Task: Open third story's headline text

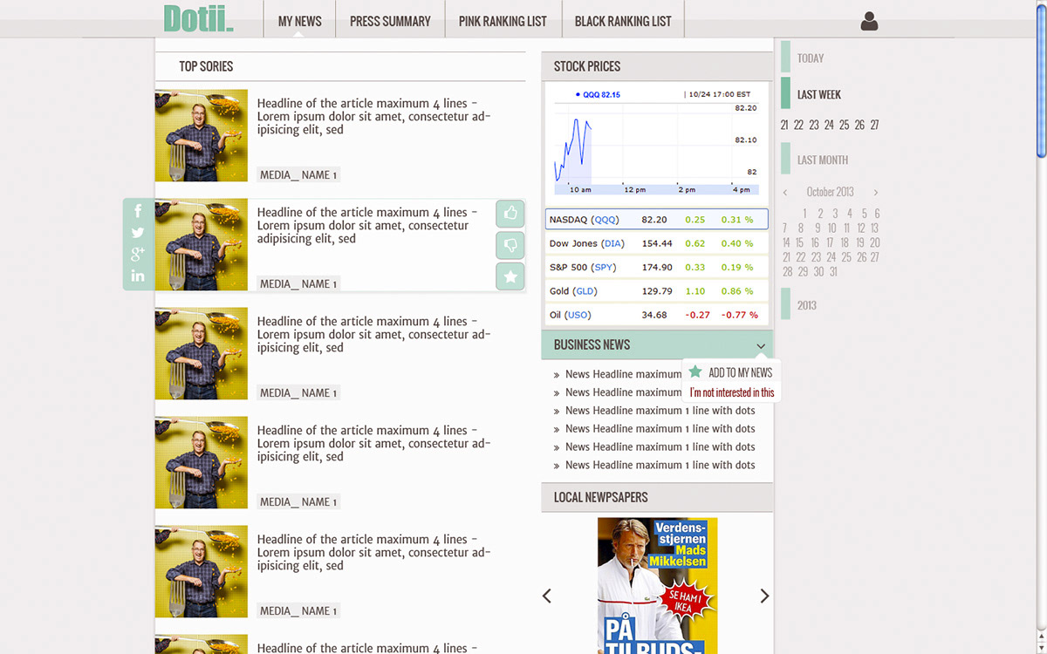Action: (x=373, y=334)
